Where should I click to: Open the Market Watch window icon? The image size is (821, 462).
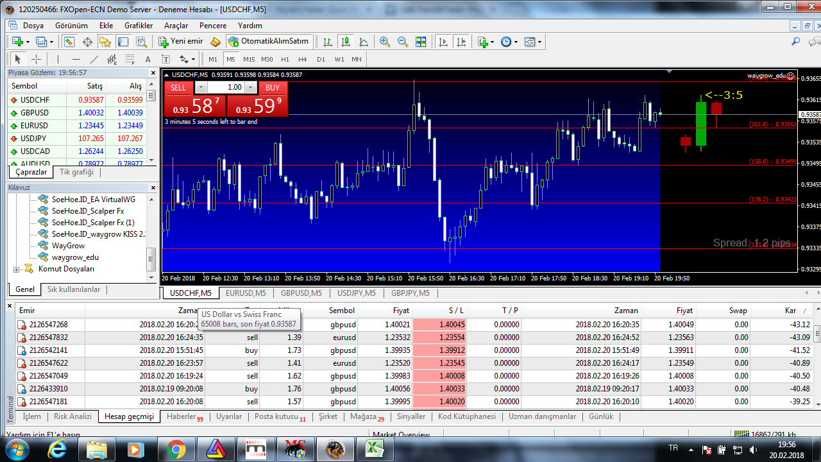pyautogui.click(x=69, y=42)
